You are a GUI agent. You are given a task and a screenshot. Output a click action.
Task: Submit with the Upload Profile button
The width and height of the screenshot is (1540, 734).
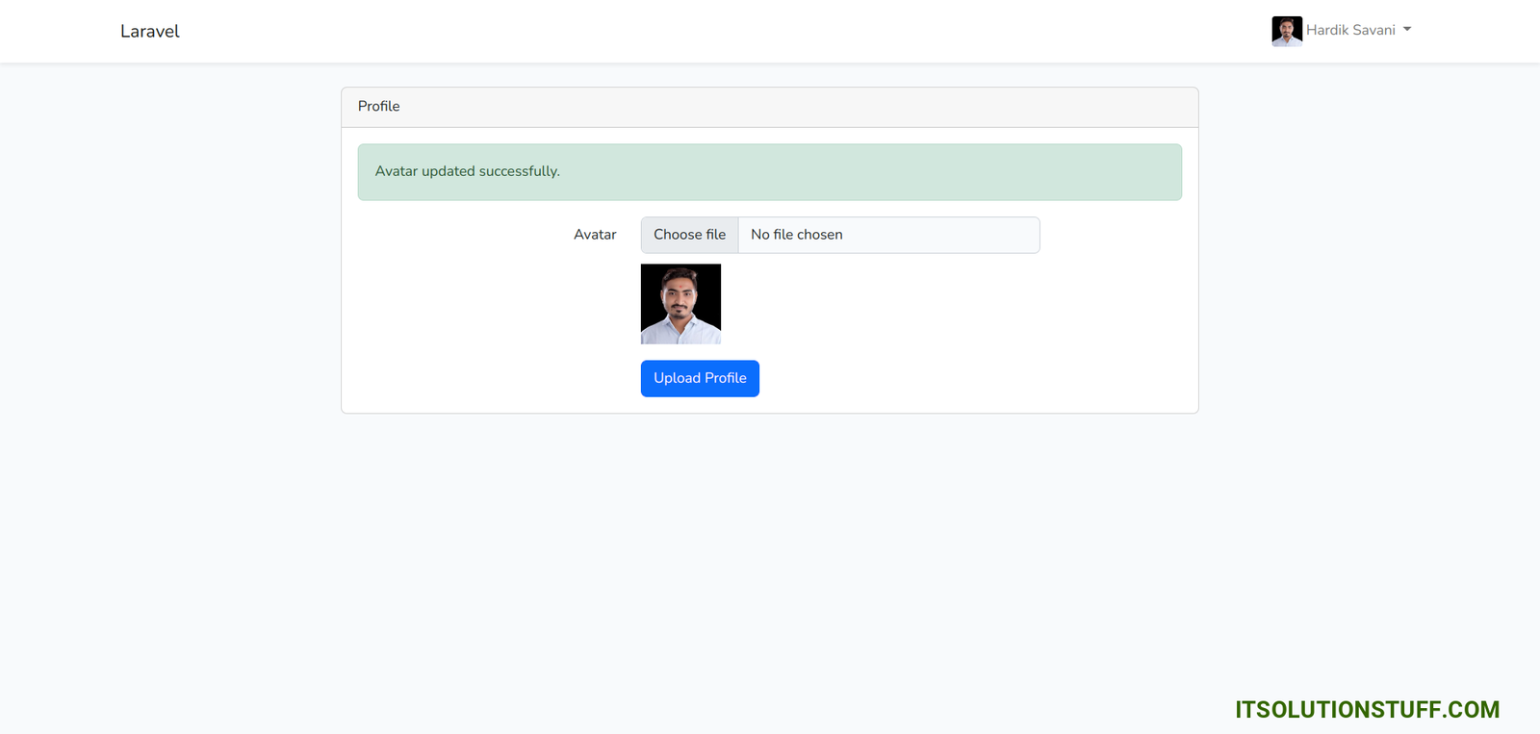click(x=700, y=378)
